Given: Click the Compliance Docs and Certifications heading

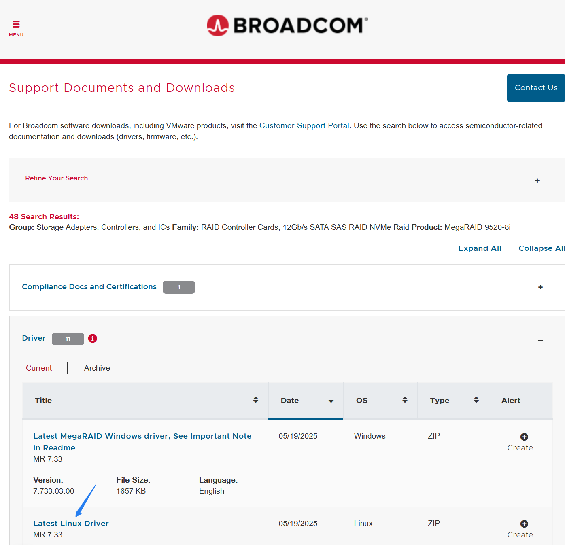Looking at the screenshot, I should pyautogui.click(x=89, y=287).
